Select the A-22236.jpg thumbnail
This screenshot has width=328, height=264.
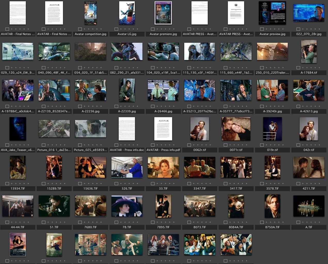click(90, 90)
